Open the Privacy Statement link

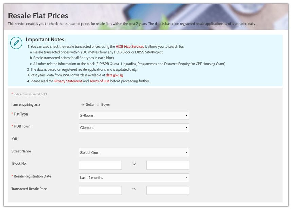pyautogui.click(x=68, y=81)
